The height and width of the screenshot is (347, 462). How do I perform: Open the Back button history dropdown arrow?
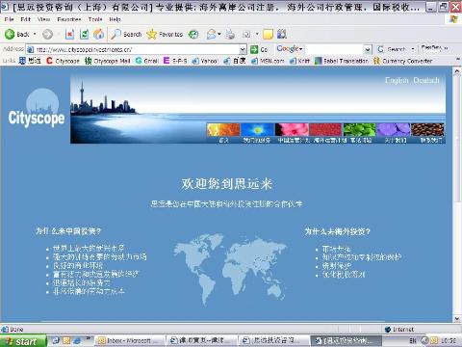click(x=35, y=34)
